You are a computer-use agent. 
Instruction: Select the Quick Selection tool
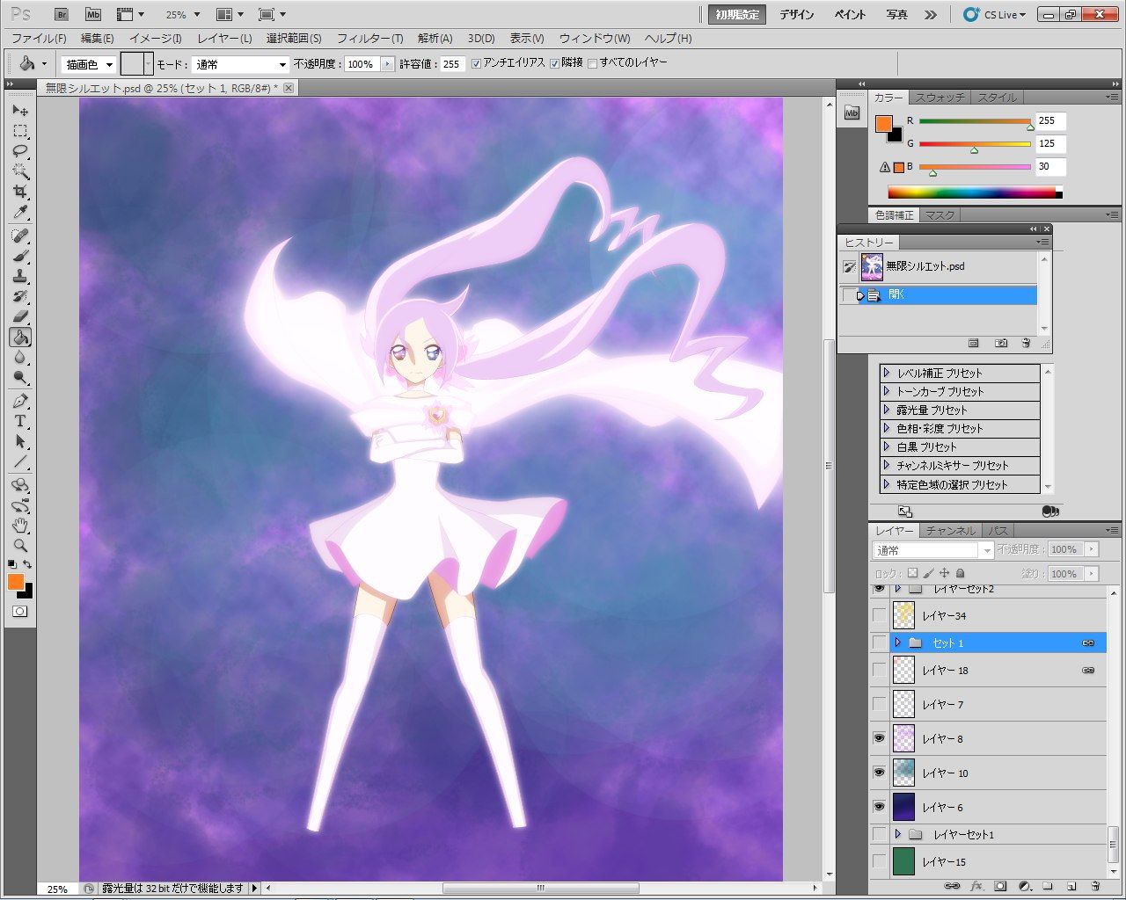(20, 172)
